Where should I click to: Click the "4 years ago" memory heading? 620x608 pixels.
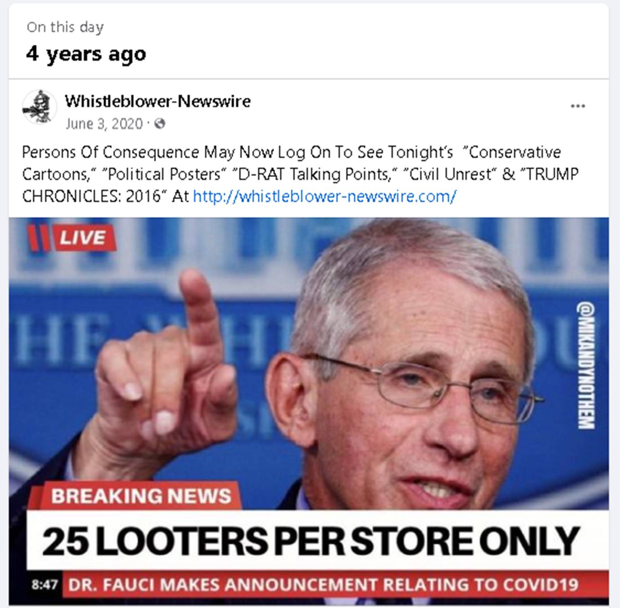pyautogui.click(x=86, y=53)
